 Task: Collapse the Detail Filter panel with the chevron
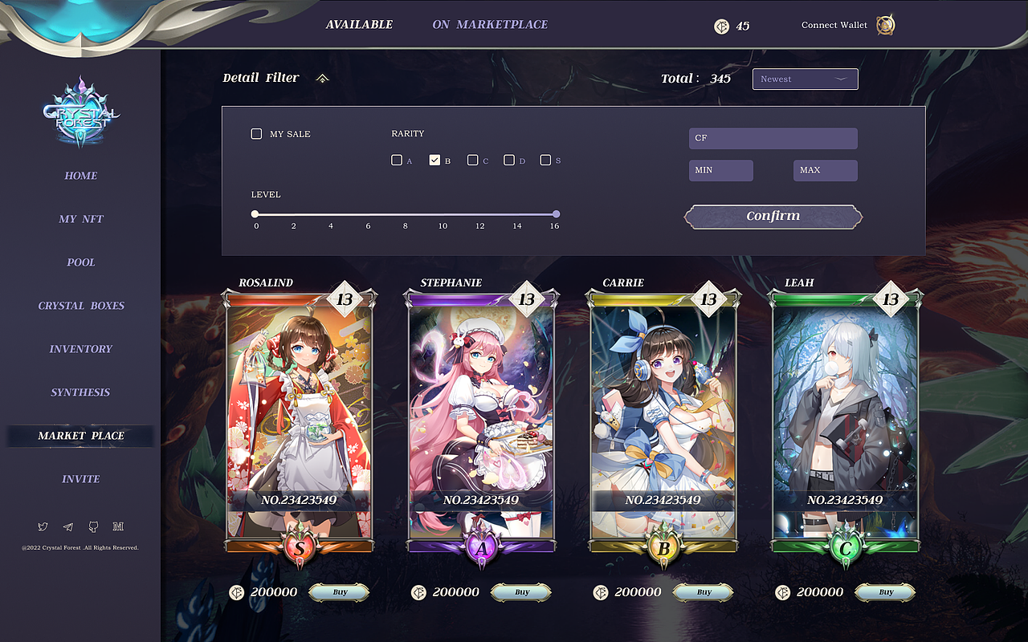[322, 78]
